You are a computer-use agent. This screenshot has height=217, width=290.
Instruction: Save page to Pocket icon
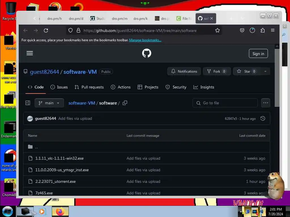pos(242,31)
